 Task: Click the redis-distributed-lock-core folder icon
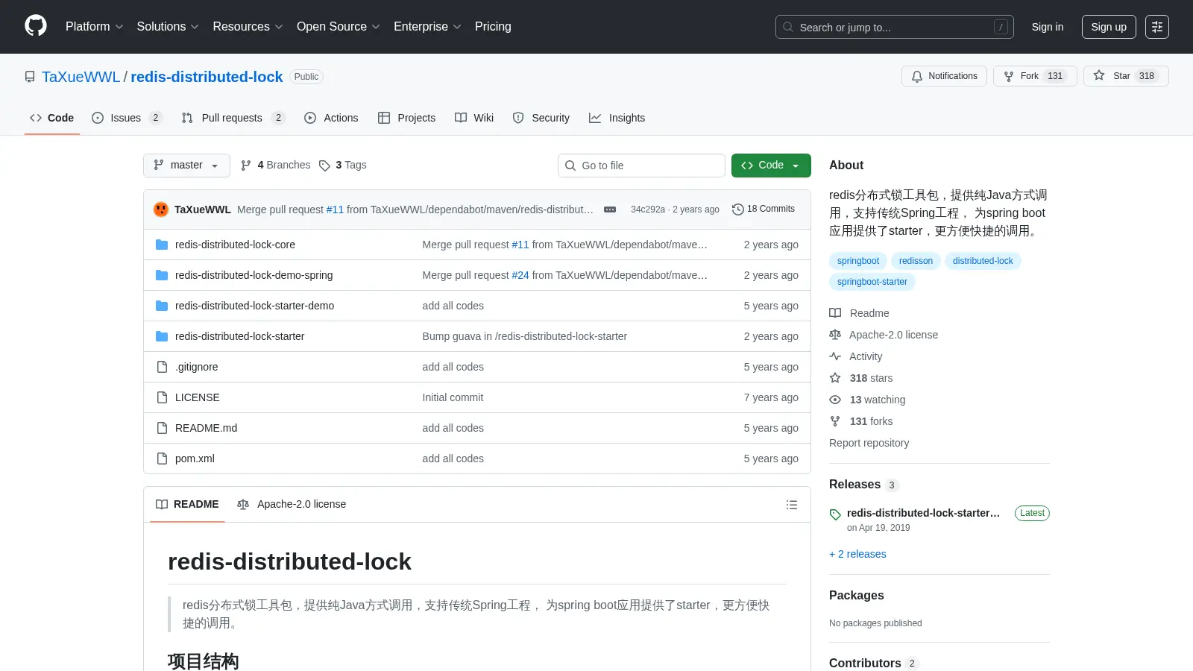[162, 245]
